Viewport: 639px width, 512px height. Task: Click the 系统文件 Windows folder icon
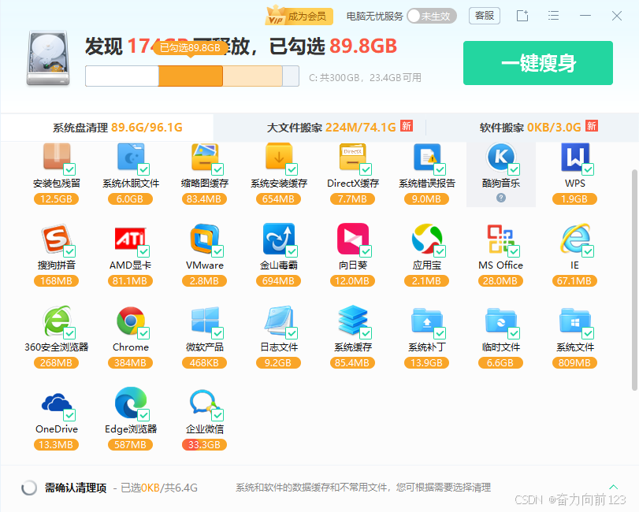coord(575,321)
